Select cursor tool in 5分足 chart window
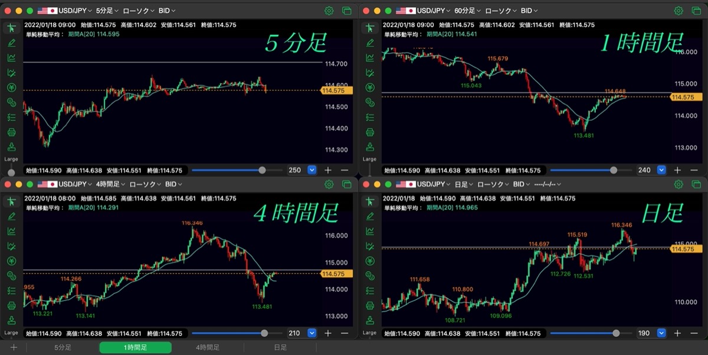This screenshot has height=355, width=708. (x=11, y=28)
